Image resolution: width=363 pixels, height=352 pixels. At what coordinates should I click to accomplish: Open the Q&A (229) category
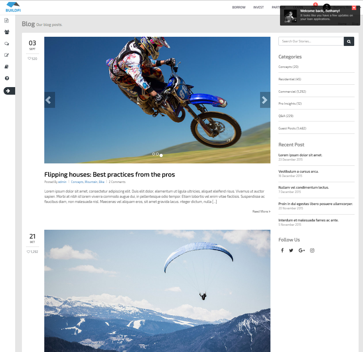click(286, 116)
